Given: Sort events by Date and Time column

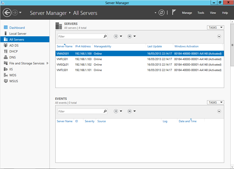Looking at the screenshot, I should (x=188, y=121).
